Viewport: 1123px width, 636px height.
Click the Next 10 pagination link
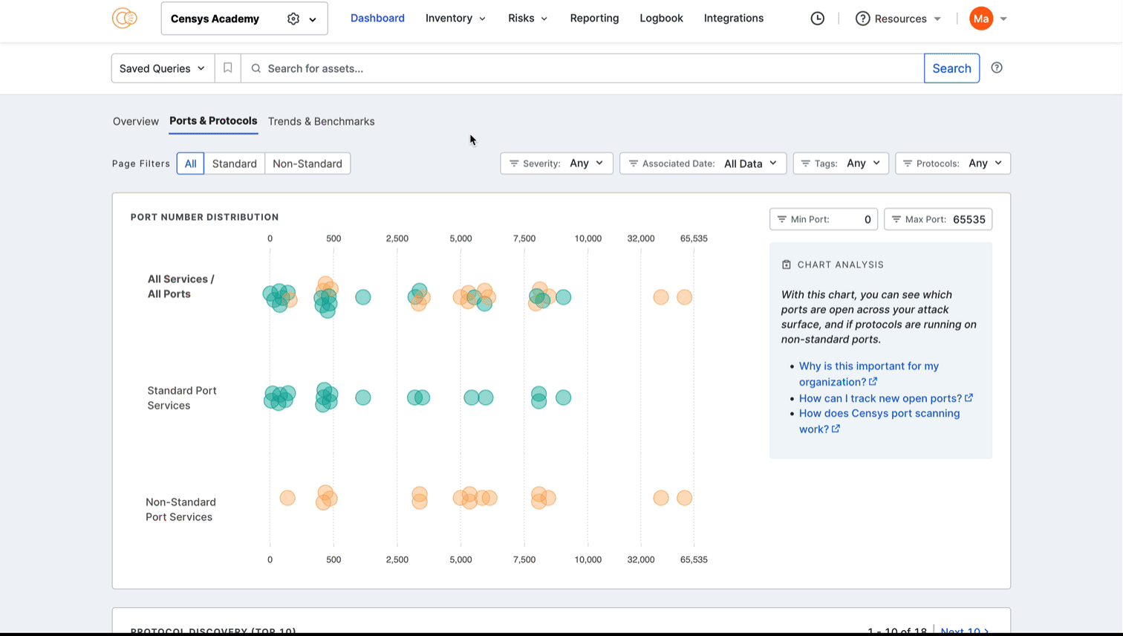pos(965,630)
